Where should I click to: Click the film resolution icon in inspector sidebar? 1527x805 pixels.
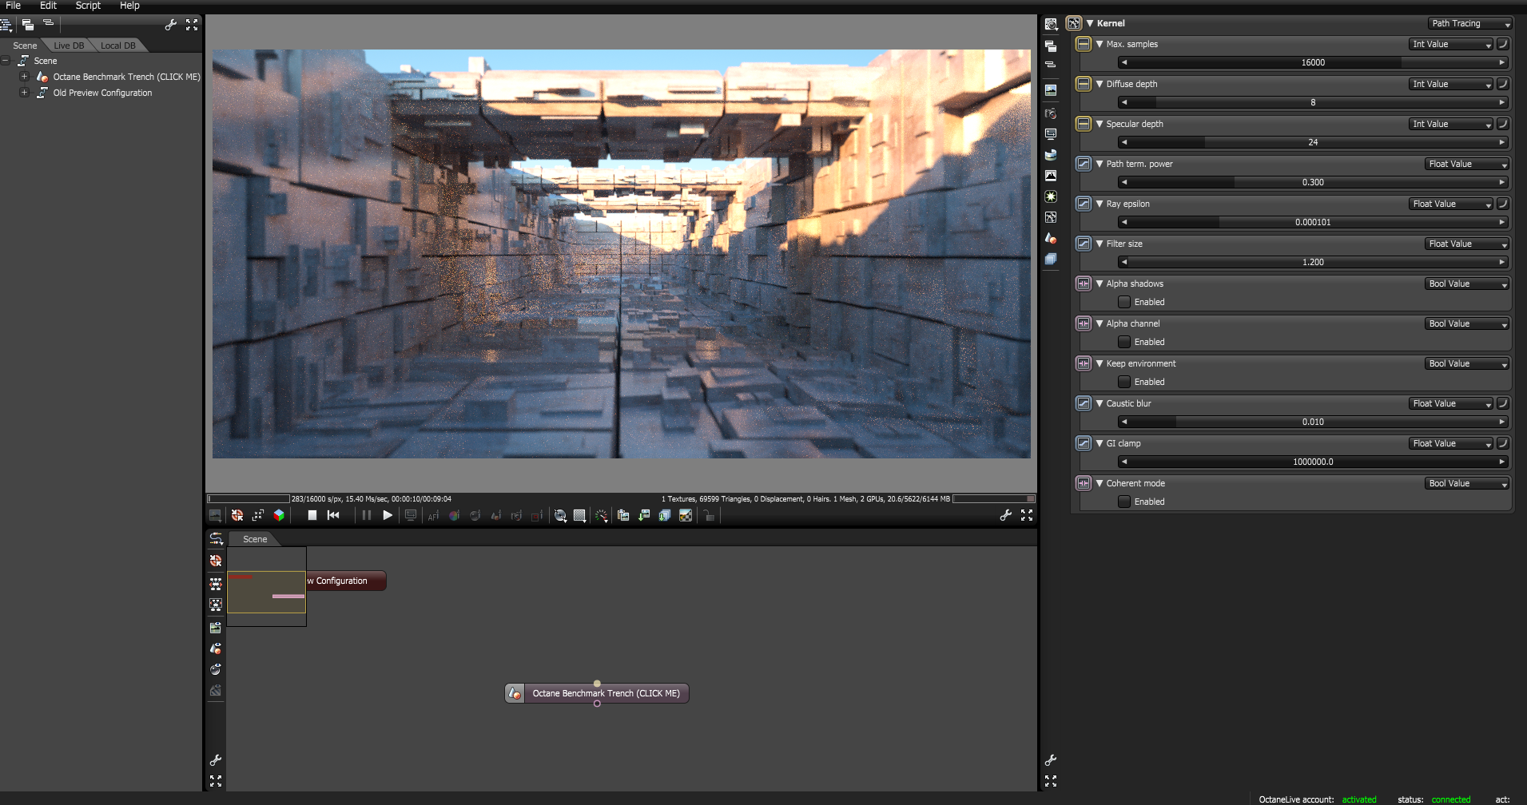click(x=1051, y=134)
